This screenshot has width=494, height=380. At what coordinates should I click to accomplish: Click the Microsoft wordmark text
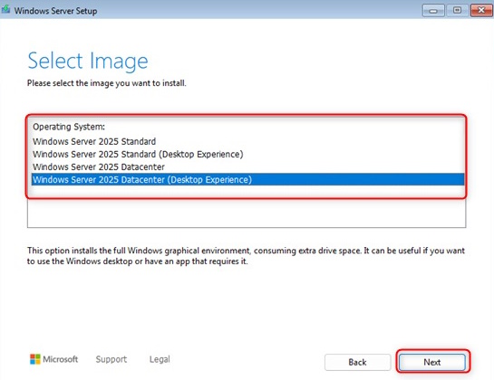click(60, 359)
